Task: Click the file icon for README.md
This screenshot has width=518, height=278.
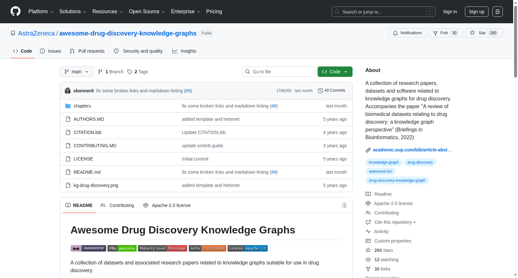Action: pos(68,172)
